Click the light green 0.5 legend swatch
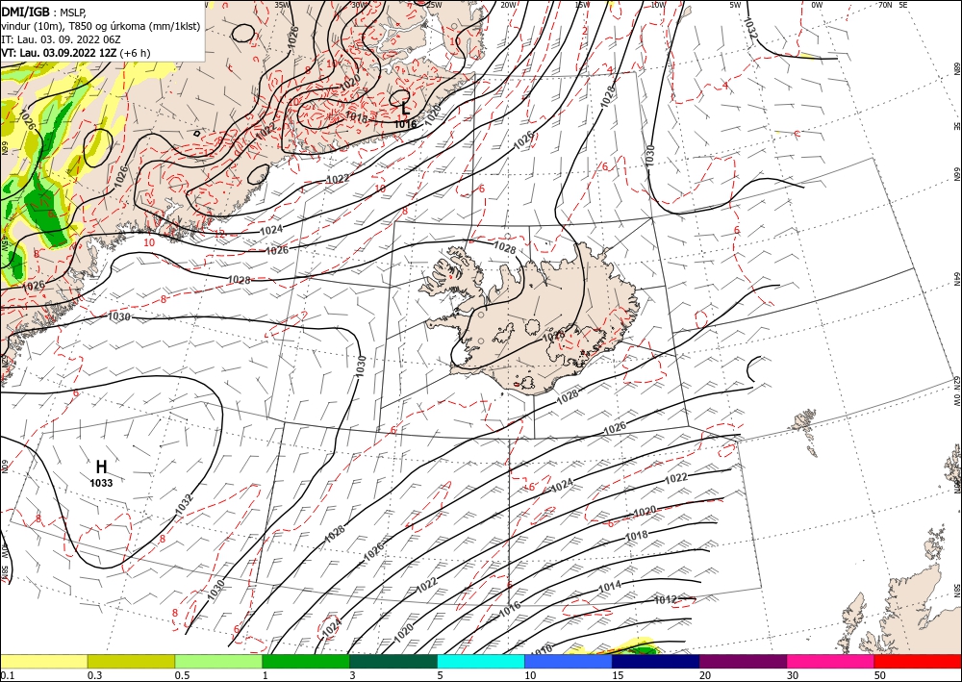This screenshot has height=682, width=962. [218, 661]
